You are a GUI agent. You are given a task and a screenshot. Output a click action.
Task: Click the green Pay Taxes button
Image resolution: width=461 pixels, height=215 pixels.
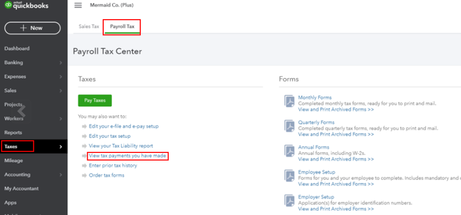[x=95, y=101]
